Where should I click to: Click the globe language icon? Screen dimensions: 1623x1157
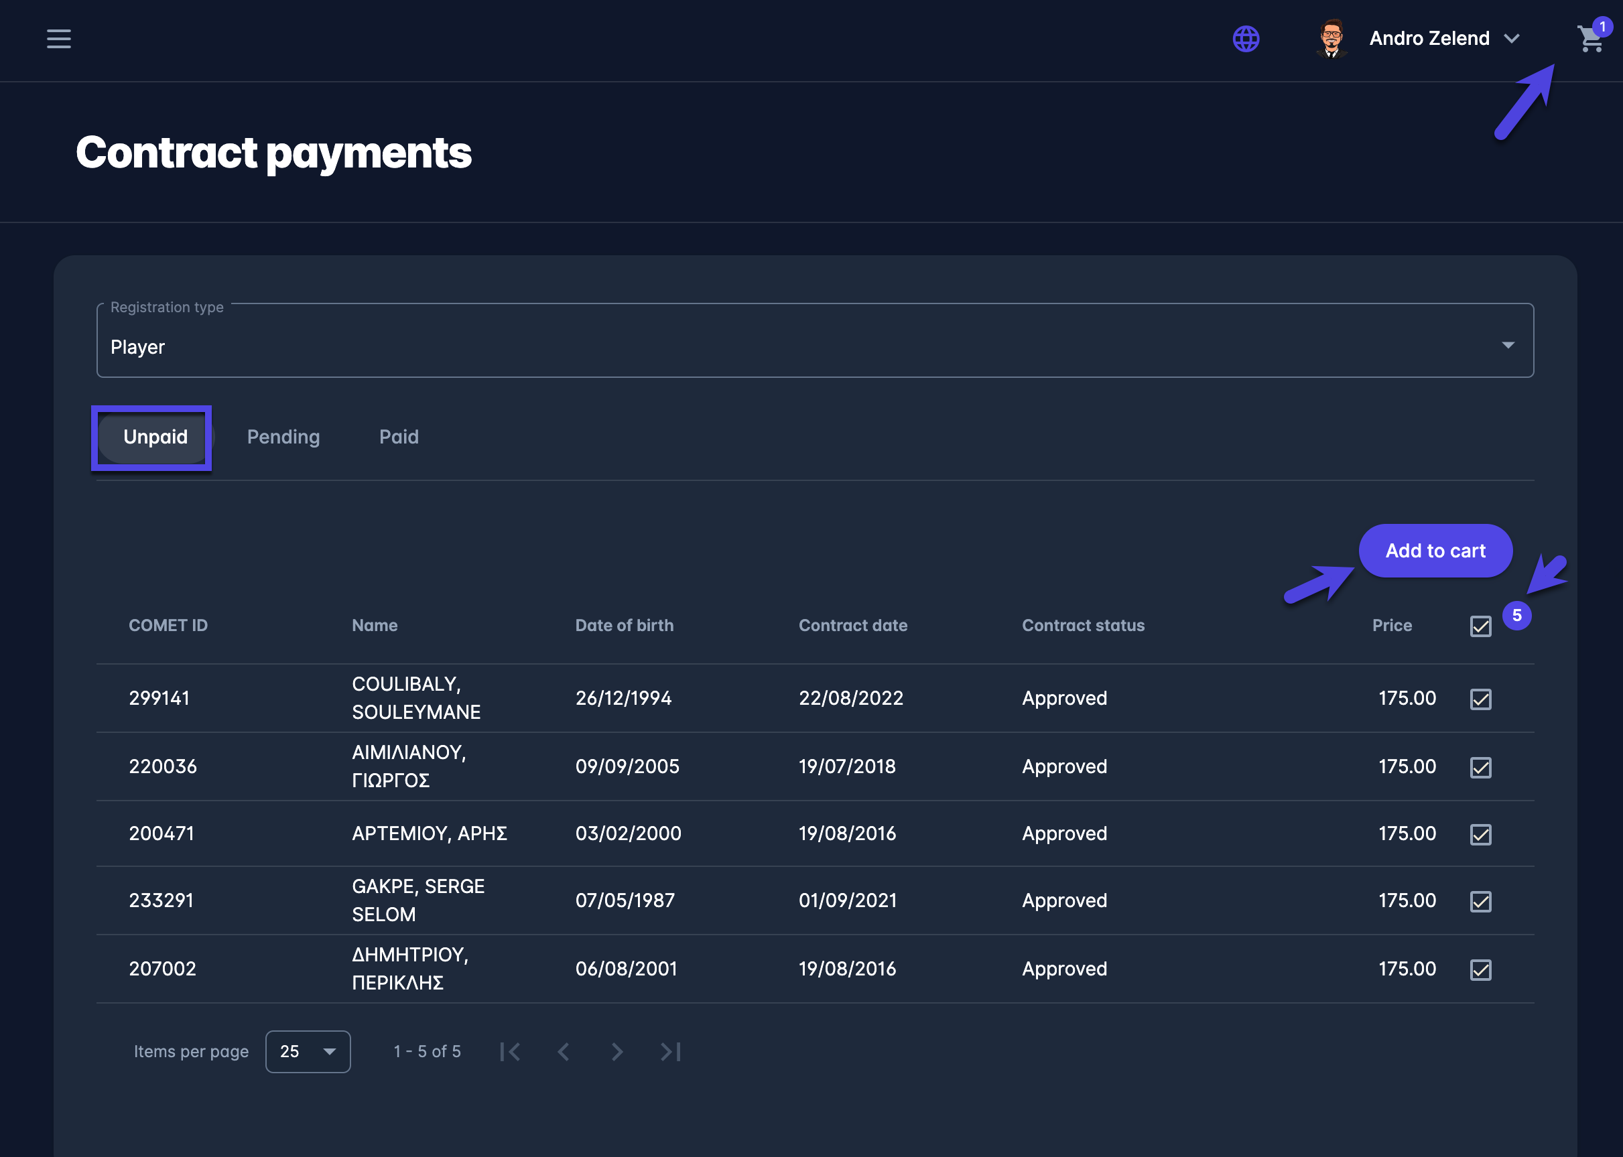click(1245, 38)
